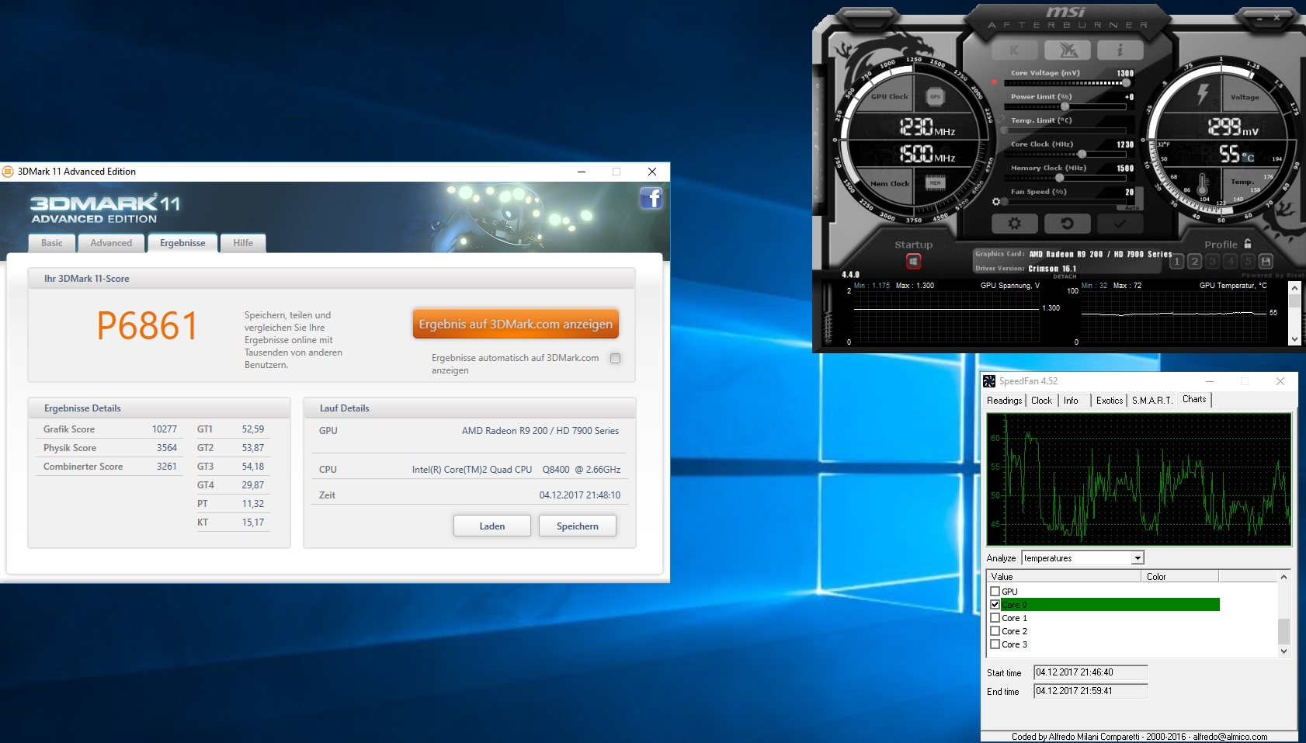
Task: Open the Advanced tab in 3DMark 11
Action: tap(111, 243)
